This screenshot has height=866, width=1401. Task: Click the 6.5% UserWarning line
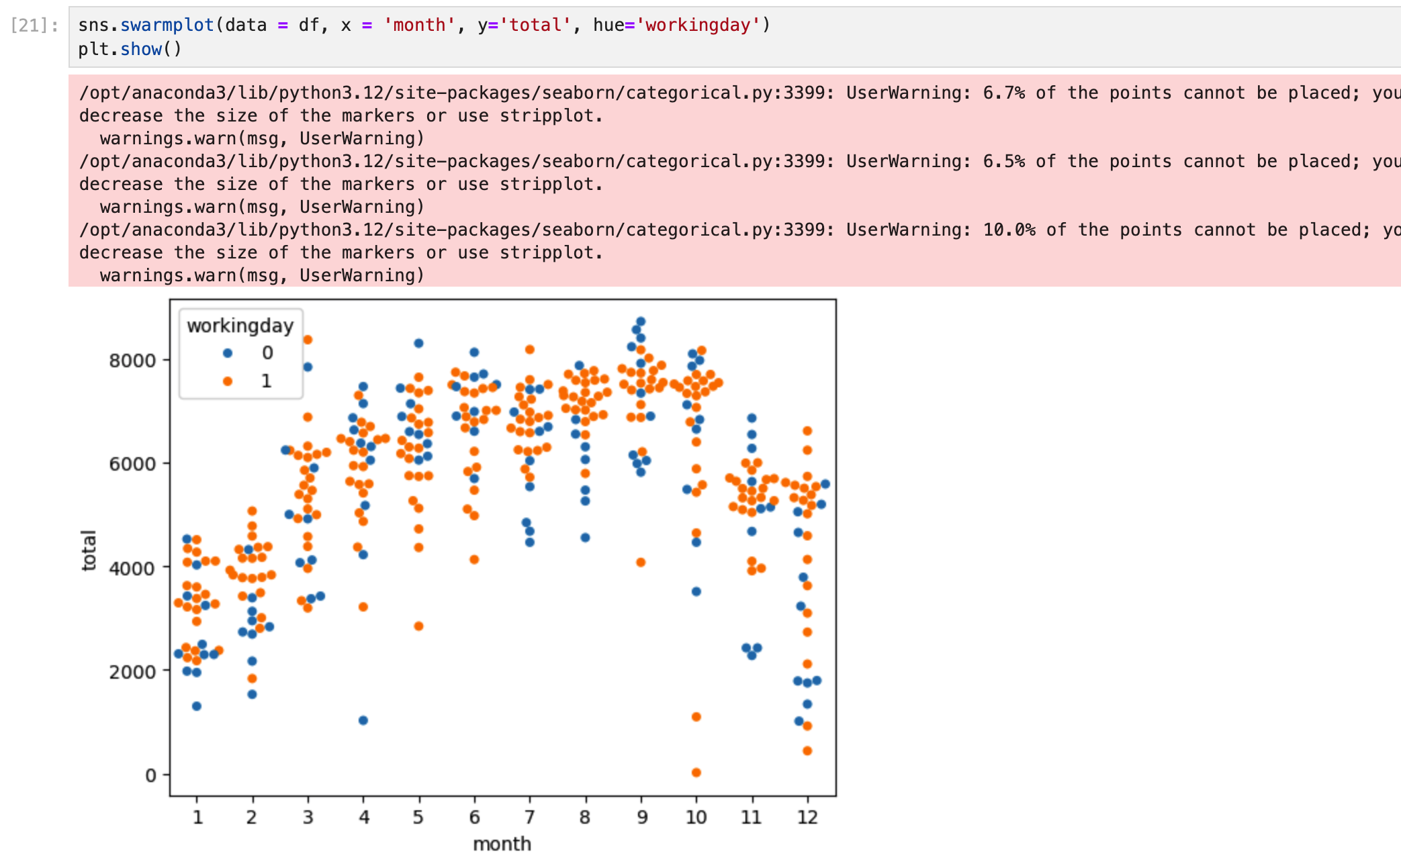coord(739,161)
